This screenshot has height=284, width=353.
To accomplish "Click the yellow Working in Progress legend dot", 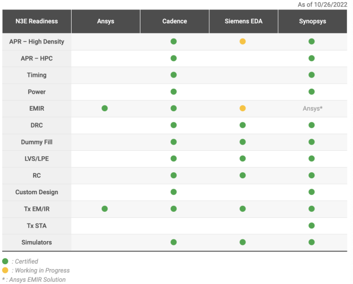I will [x=5, y=270].
